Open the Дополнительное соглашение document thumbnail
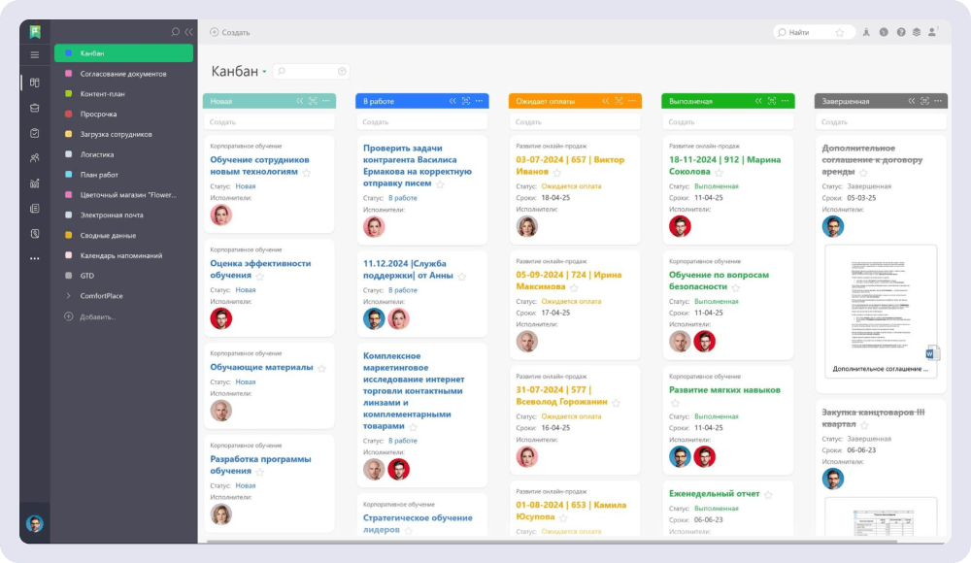This screenshot has width=971, height=563. (881, 312)
